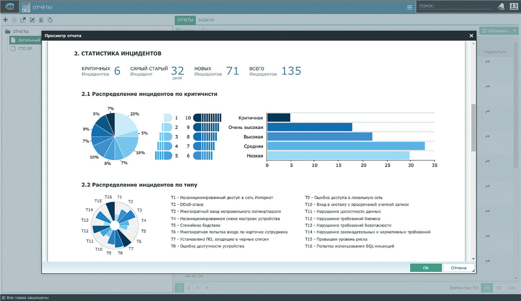
Task: Click legend line 'T8 - Ошибка доступности устройства'
Action: 207,246
